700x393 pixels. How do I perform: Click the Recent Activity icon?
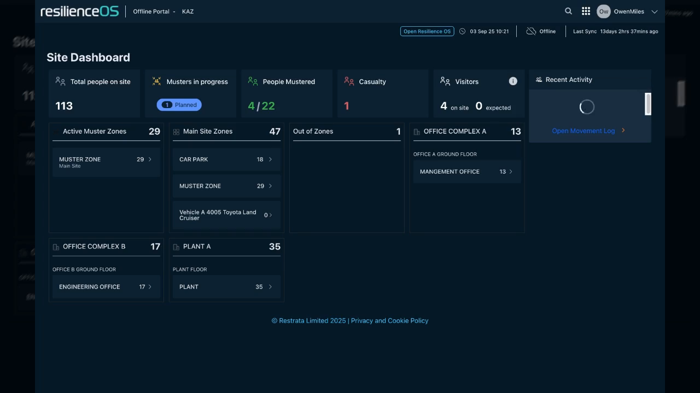point(539,80)
